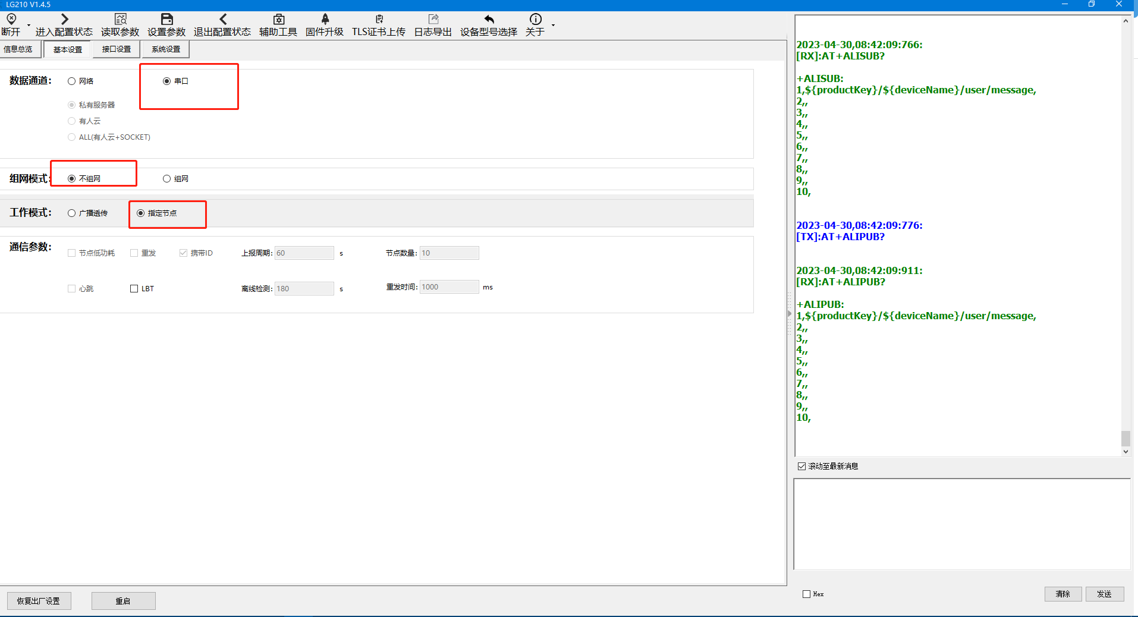Toggle 滚动至最新消息 checkbox
The height and width of the screenshot is (617, 1138).
click(x=801, y=466)
